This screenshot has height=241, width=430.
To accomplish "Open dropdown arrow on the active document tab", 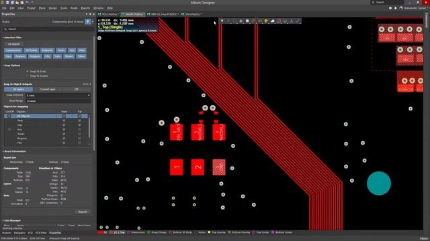I will point(144,14).
